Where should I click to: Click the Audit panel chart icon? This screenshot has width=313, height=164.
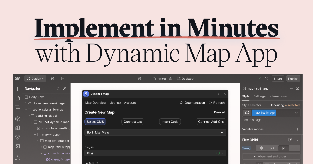pos(63,78)
